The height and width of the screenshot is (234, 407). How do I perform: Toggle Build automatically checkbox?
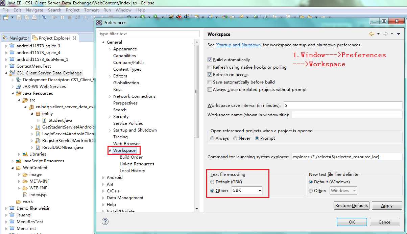(x=210, y=60)
